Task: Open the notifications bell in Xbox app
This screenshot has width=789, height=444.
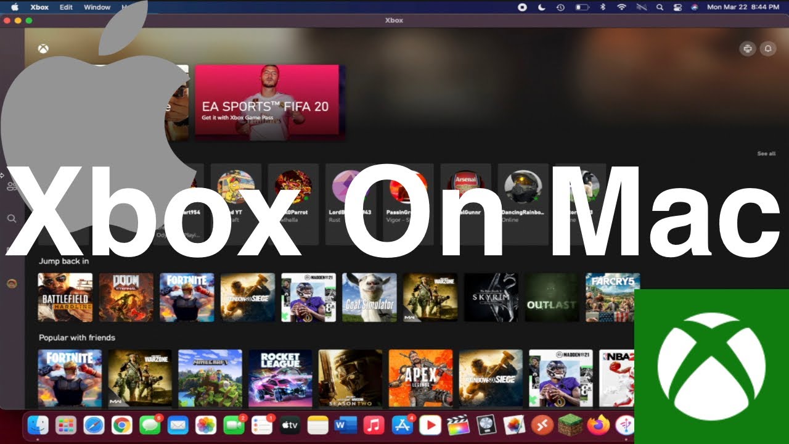Action: pos(768,49)
